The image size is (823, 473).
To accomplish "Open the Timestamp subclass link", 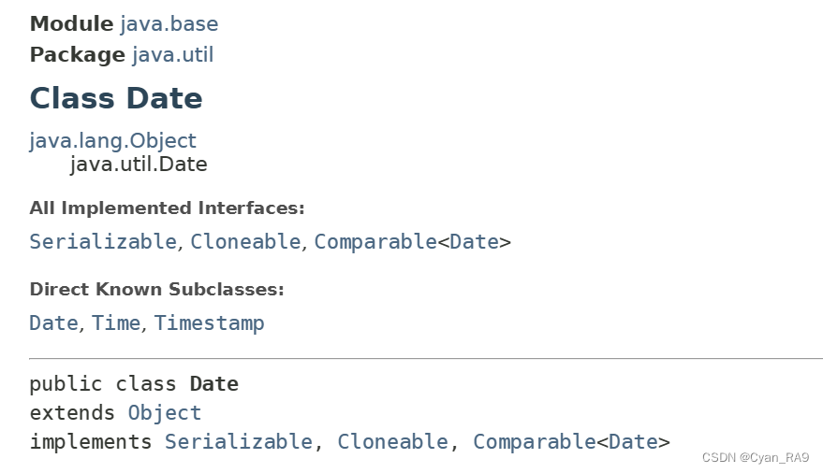I will tap(209, 323).
